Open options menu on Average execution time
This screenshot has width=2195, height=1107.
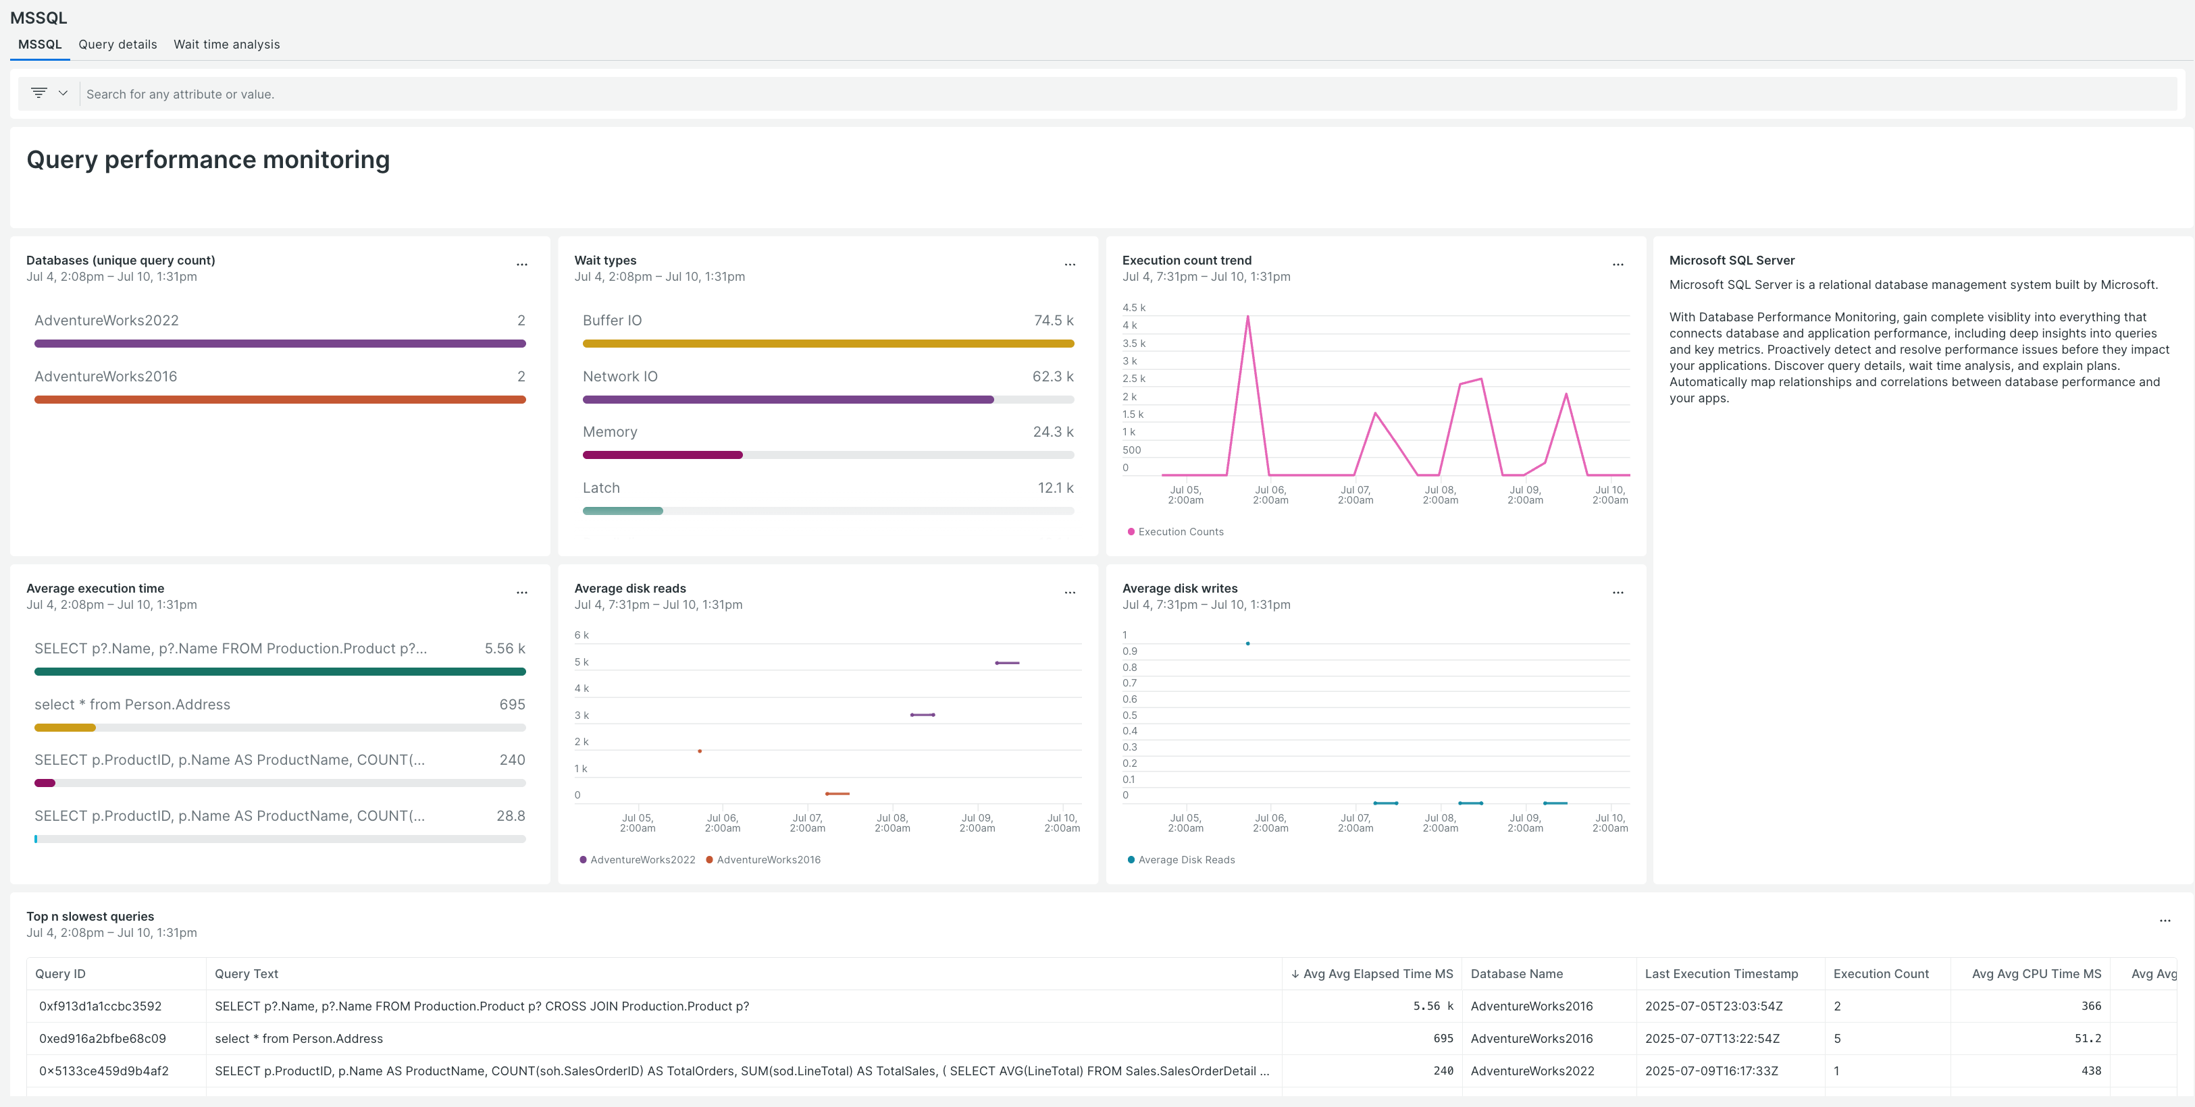click(x=522, y=592)
